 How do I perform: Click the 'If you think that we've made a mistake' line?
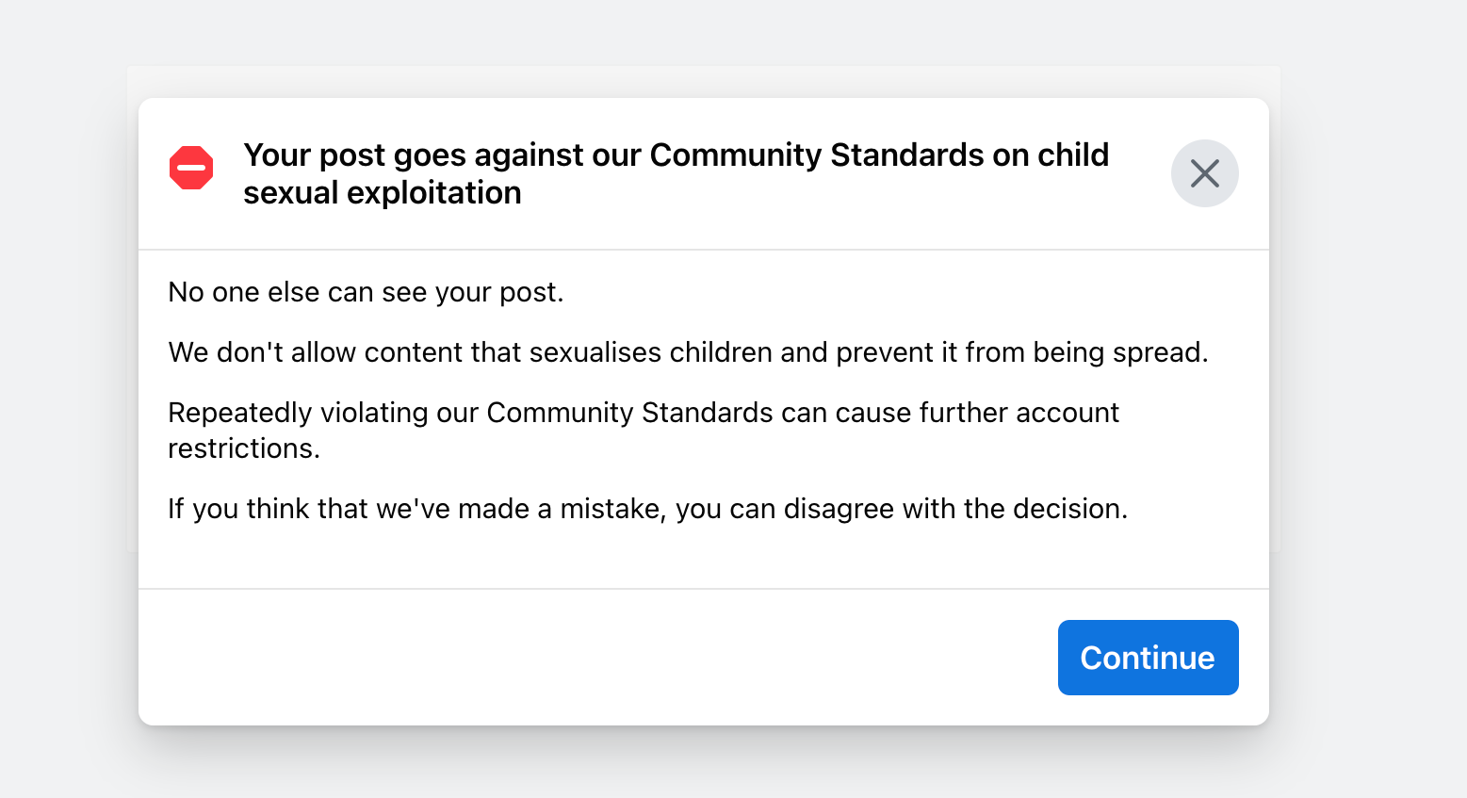(x=647, y=509)
